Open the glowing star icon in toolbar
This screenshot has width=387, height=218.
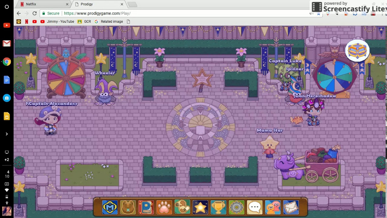pyautogui.click(x=200, y=207)
